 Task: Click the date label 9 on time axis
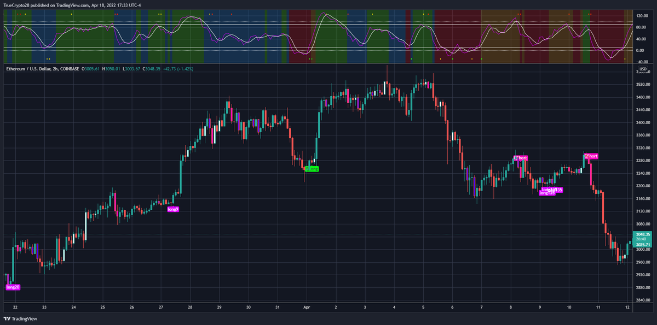(540, 307)
